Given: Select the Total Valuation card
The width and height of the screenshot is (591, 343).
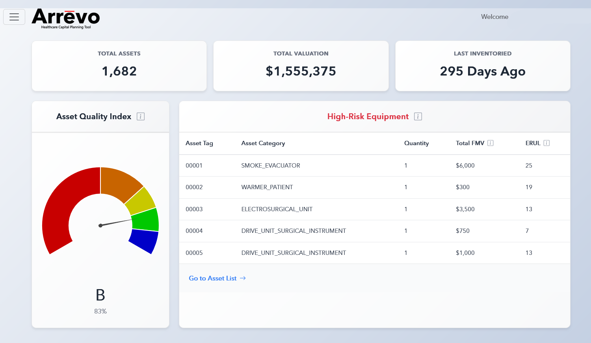Looking at the screenshot, I should coord(301,66).
